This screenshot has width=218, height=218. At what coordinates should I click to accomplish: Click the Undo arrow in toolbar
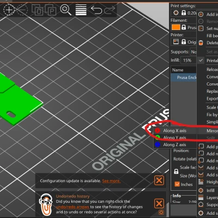[96, 10]
